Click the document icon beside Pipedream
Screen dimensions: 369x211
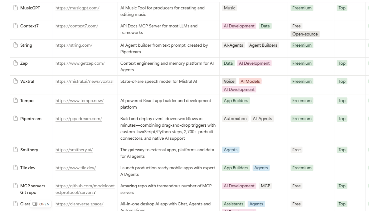[16, 119]
